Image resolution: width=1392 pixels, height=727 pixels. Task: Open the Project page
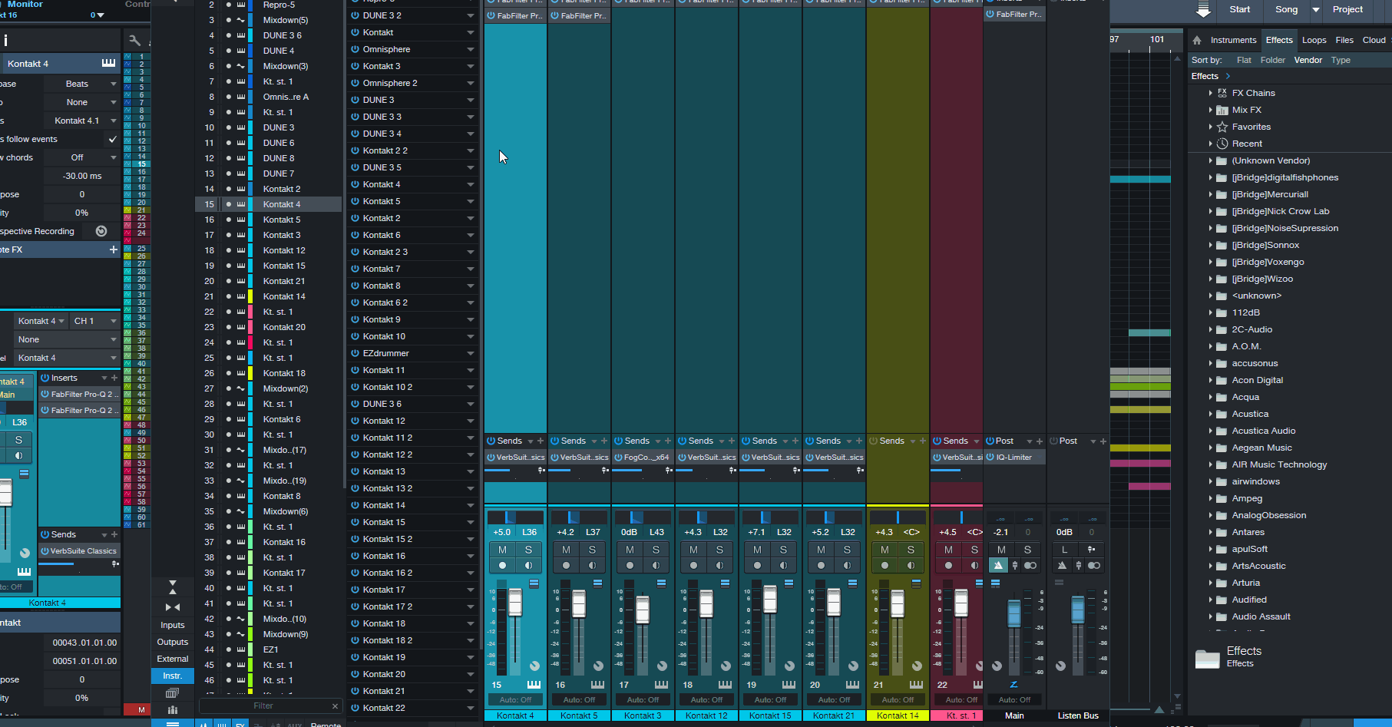pos(1347,9)
